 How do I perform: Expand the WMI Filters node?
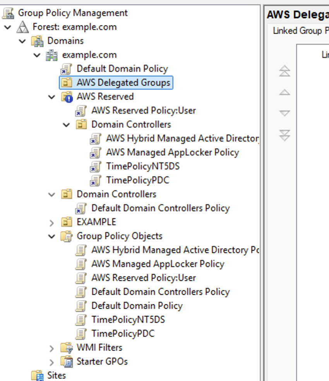click(x=52, y=348)
